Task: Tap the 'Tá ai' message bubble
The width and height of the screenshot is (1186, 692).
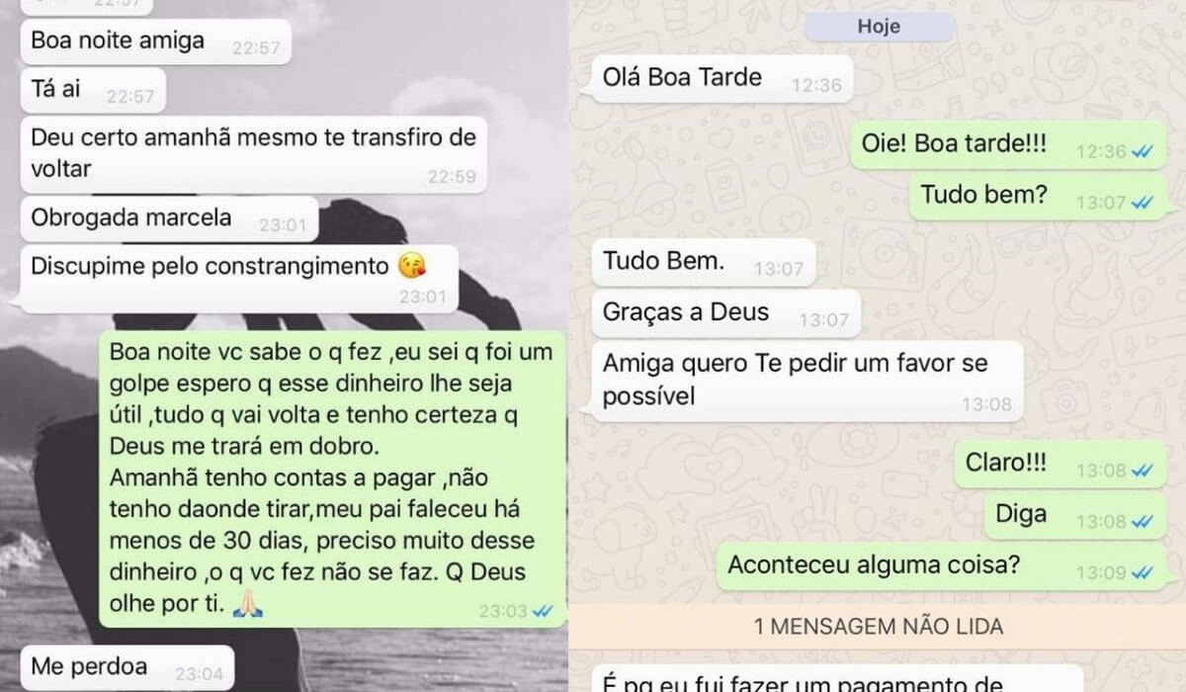Action: (92, 91)
